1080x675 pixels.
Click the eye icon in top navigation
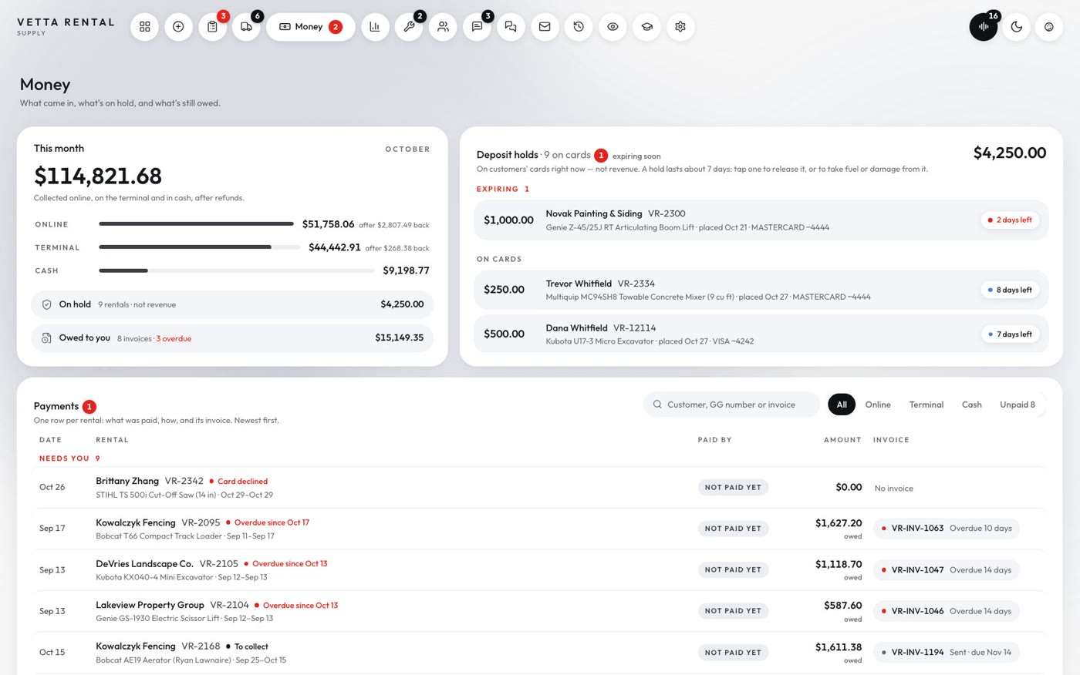[x=613, y=27]
